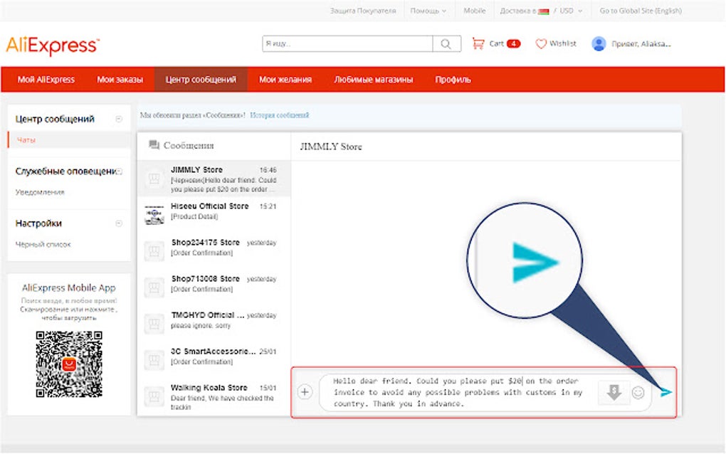
Task: Click the search magnifier button
Action: [446, 43]
